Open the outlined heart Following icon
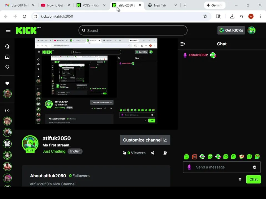266x199 pixels. click(7, 67)
